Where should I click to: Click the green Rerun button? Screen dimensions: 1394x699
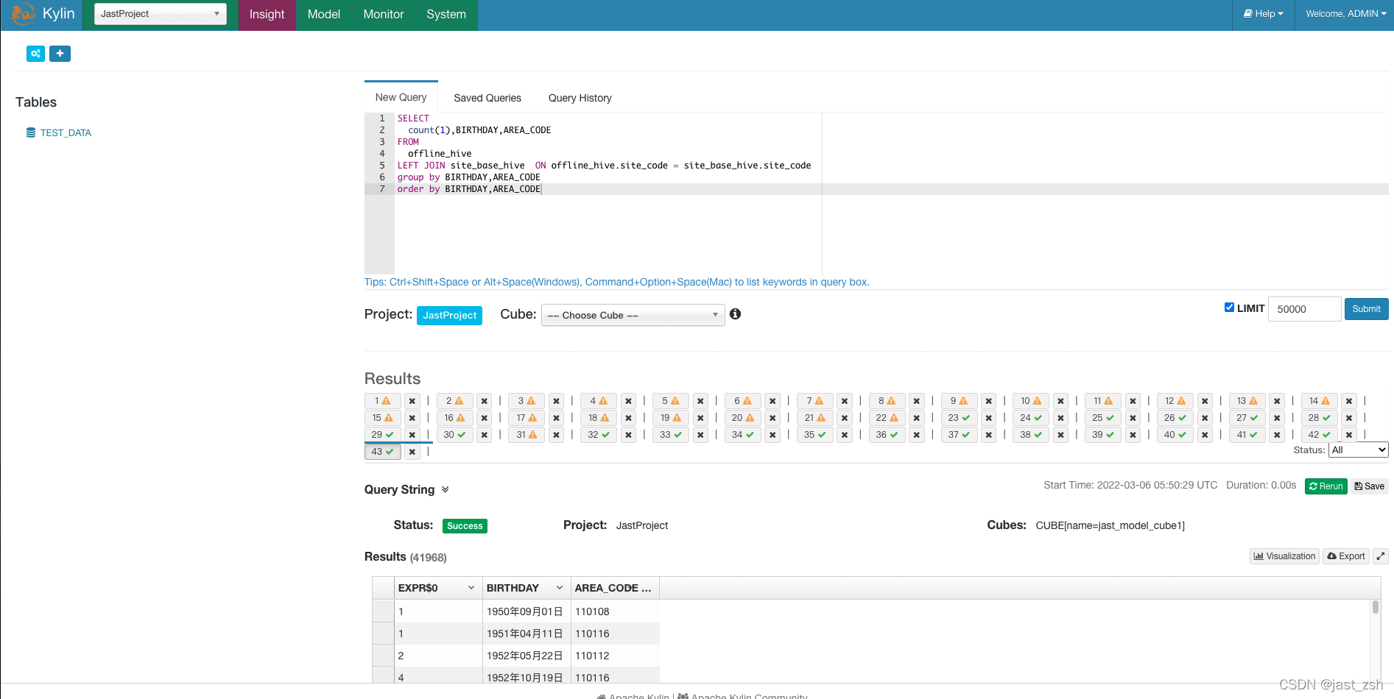[x=1326, y=486]
